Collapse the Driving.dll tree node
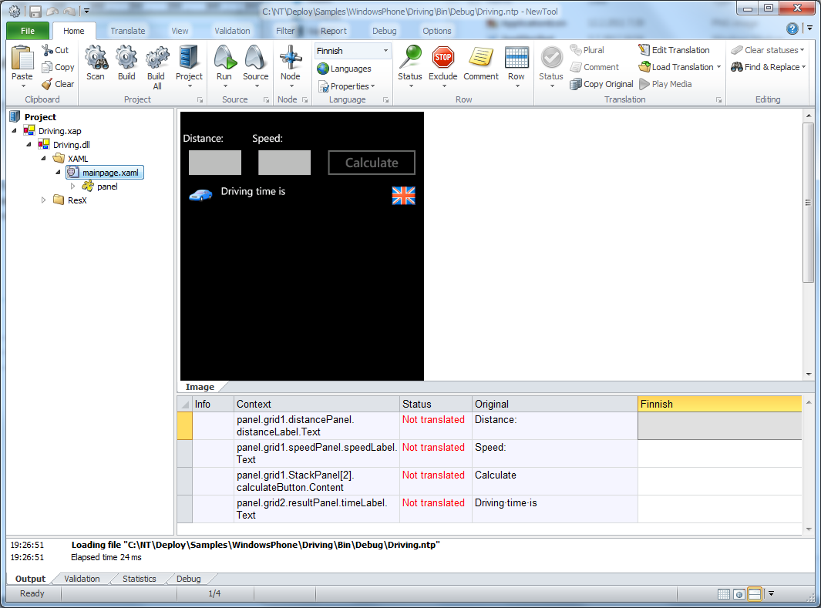 (29, 145)
